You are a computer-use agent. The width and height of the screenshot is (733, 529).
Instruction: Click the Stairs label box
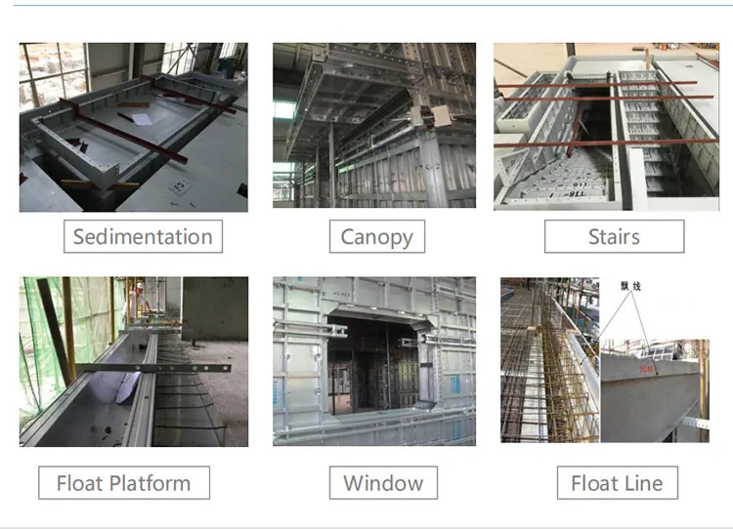tap(615, 237)
